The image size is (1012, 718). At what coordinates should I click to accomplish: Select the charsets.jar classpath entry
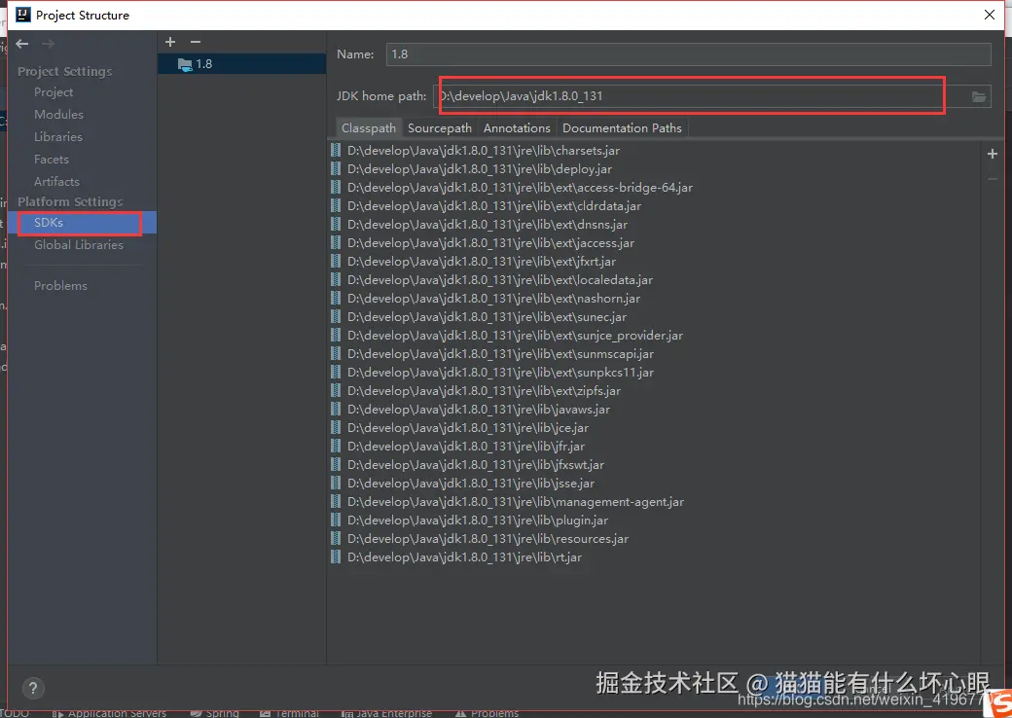(484, 150)
